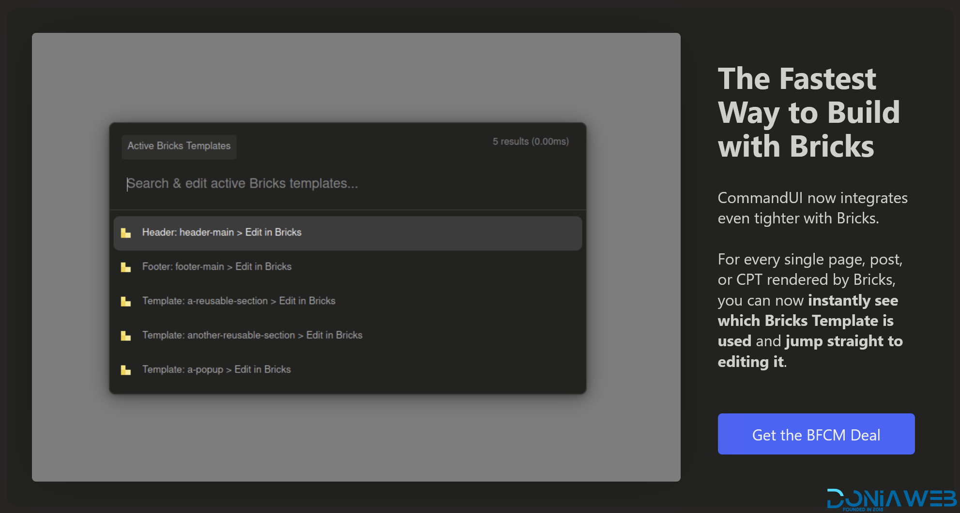This screenshot has width=960, height=513.
Task: Click the Get the BFCM Deal button
Action: click(816, 434)
